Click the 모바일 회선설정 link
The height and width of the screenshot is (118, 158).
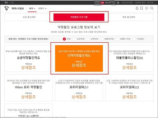pos(127,3)
